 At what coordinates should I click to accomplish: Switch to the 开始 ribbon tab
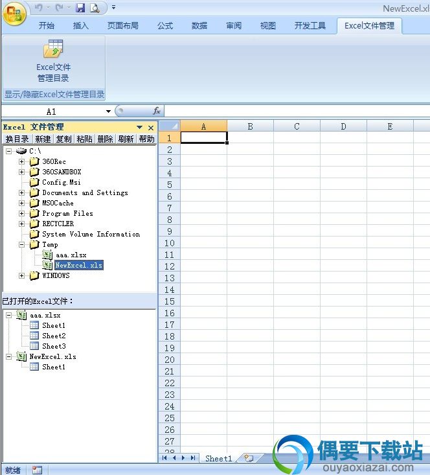[x=47, y=25]
